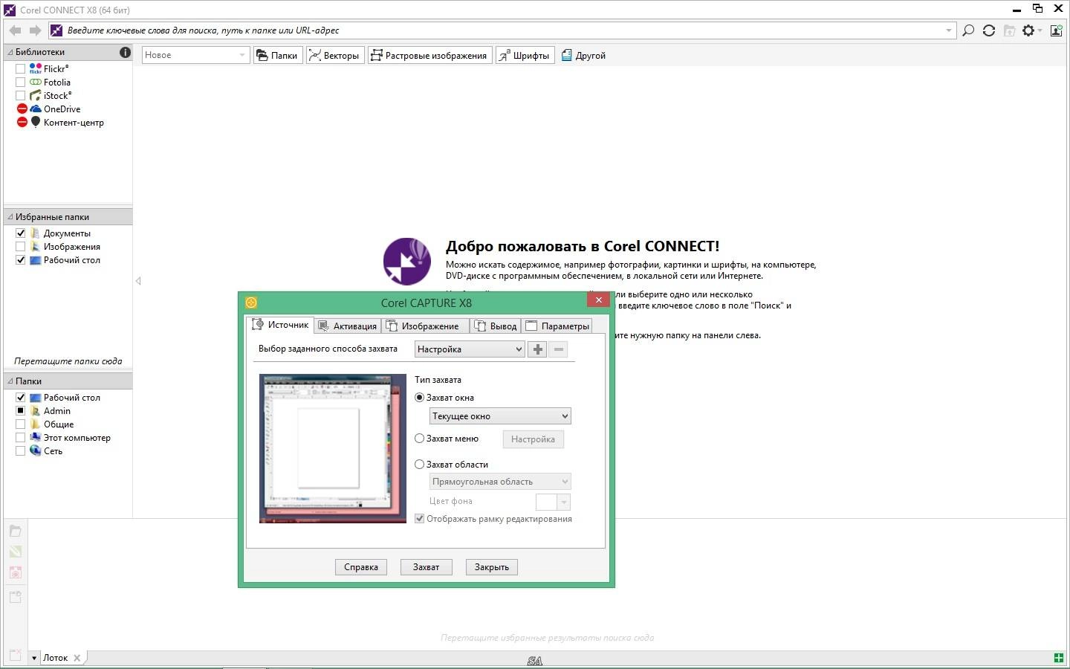
Task: Open the Цвет фона color picker
Action: pos(553,502)
